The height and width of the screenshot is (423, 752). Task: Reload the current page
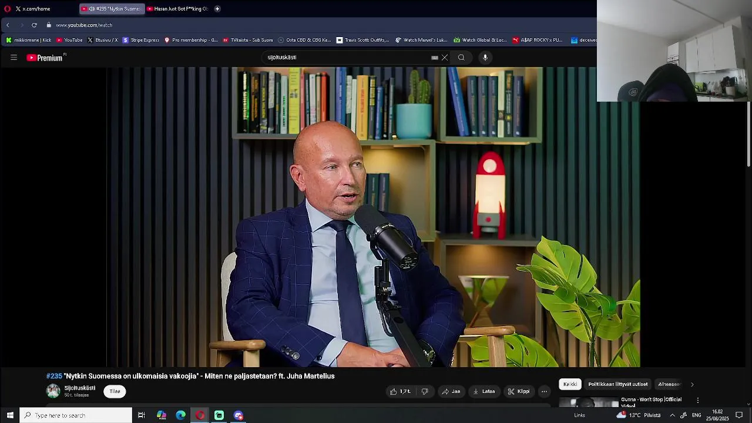tap(34, 25)
